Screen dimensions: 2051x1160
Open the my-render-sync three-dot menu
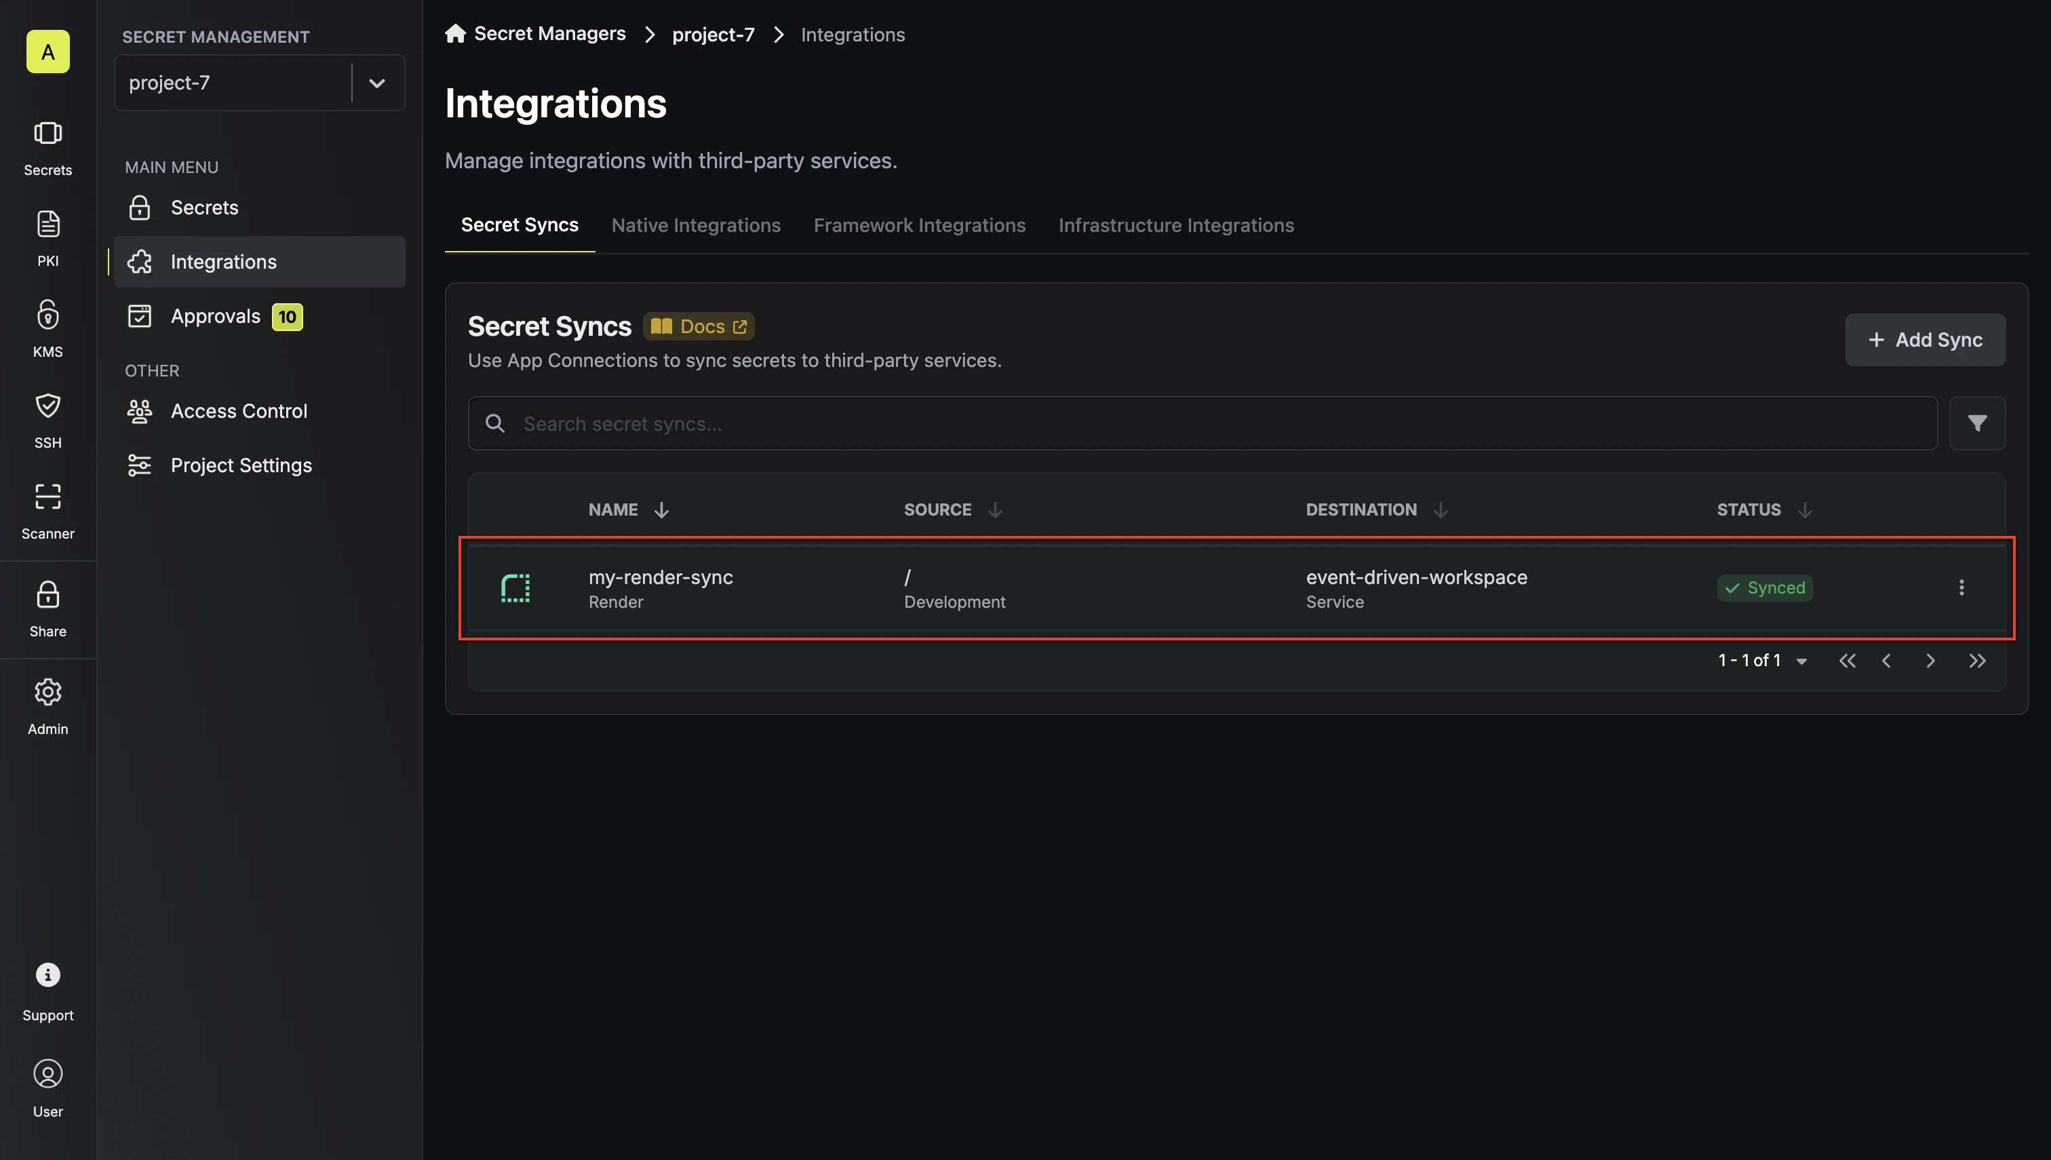[1961, 588]
